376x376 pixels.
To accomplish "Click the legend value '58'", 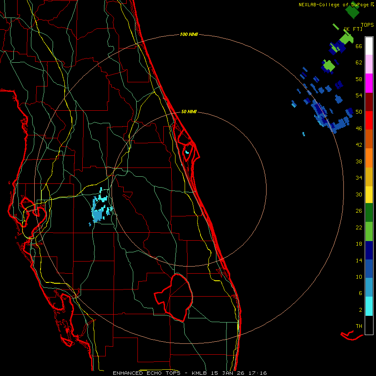I will point(359,79).
